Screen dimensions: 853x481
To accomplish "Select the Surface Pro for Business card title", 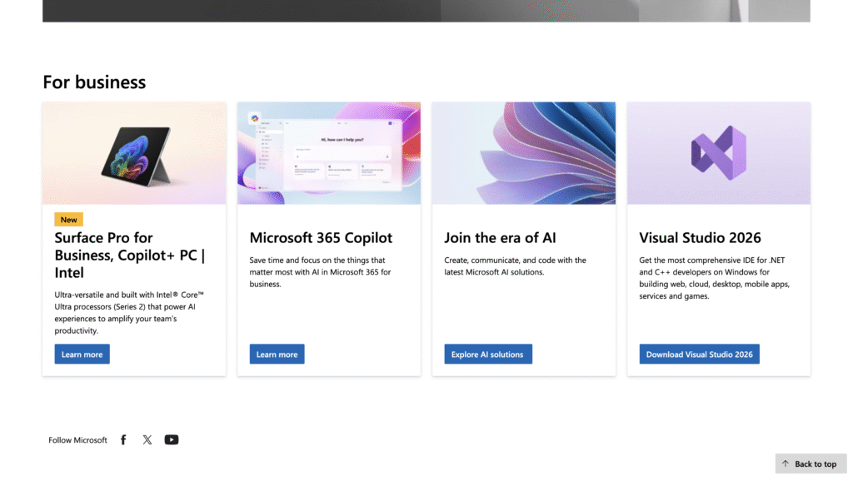I will (x=129, y=255).
